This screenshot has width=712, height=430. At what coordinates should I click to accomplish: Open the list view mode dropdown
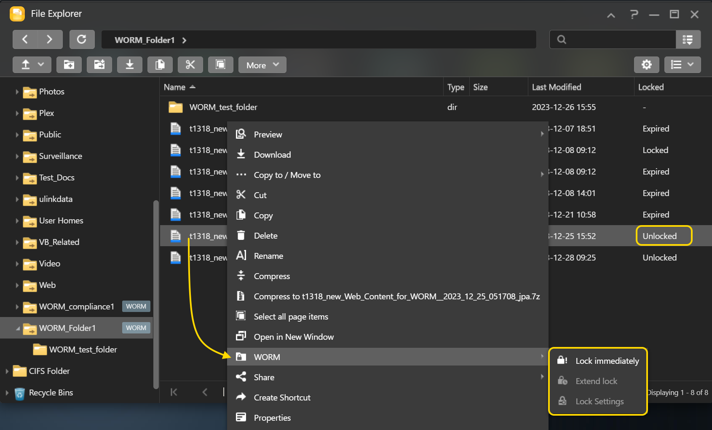tap(683, 65)
